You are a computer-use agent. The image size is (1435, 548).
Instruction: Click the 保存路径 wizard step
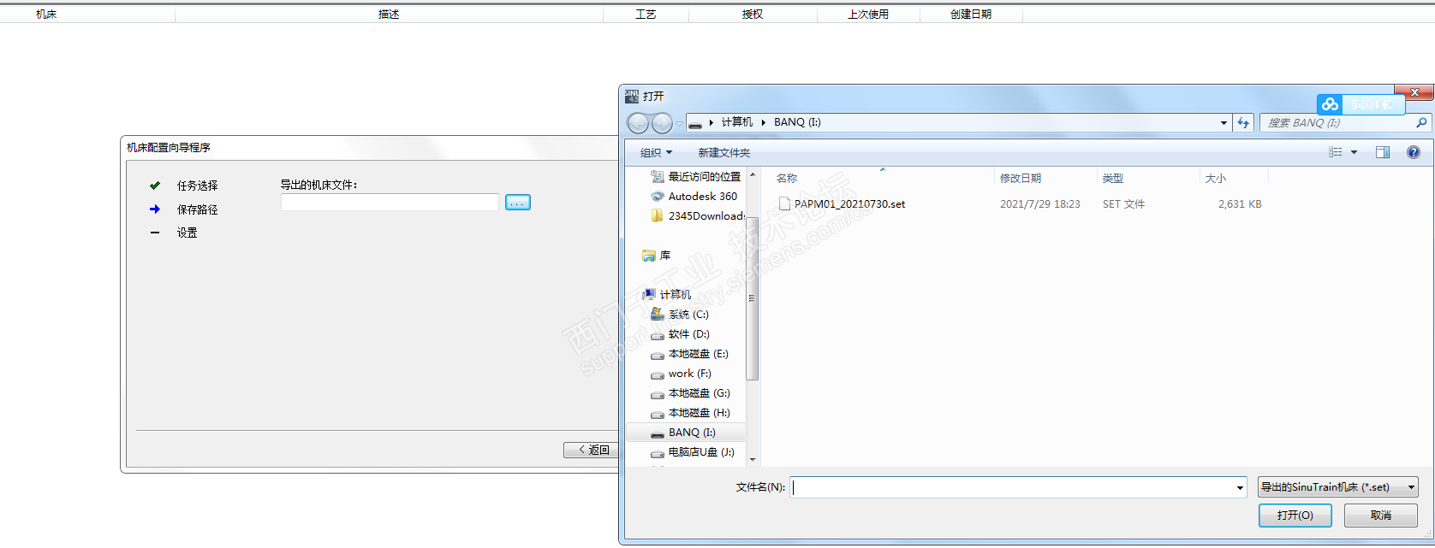tap(197, 209)
